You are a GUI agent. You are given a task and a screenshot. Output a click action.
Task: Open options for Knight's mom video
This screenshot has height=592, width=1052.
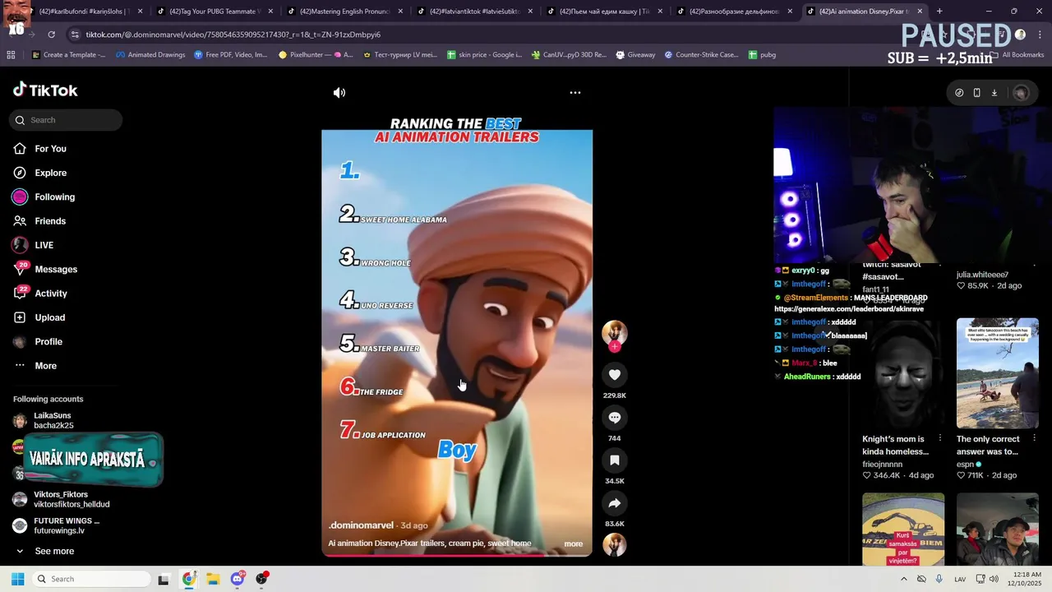coord(940,438)
